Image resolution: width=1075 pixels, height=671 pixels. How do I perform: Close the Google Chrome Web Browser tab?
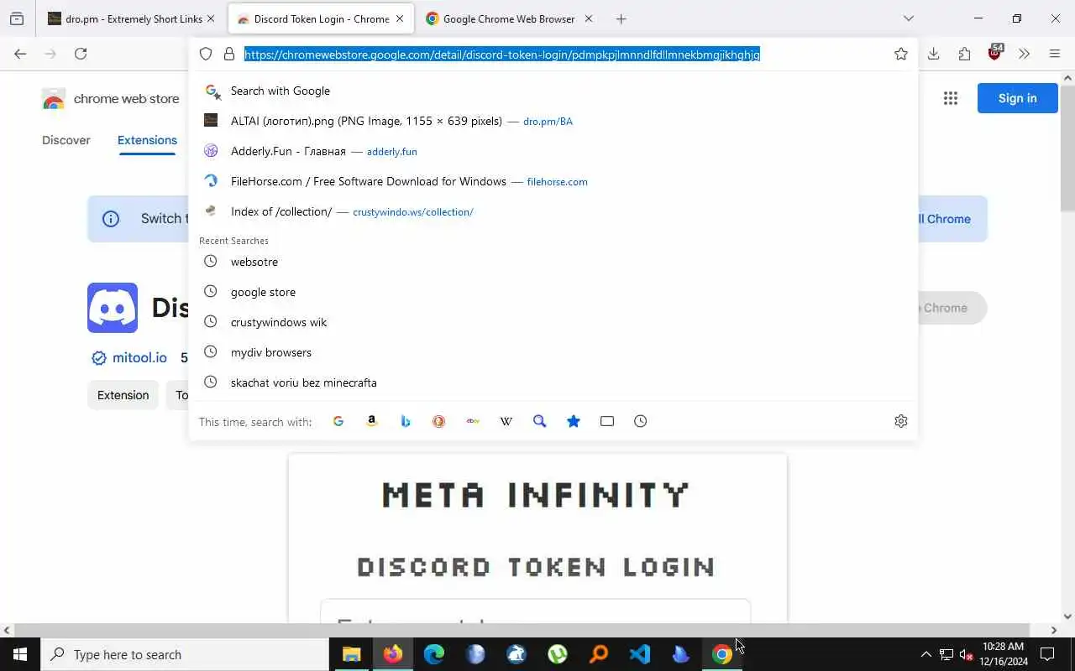(588, 18)
